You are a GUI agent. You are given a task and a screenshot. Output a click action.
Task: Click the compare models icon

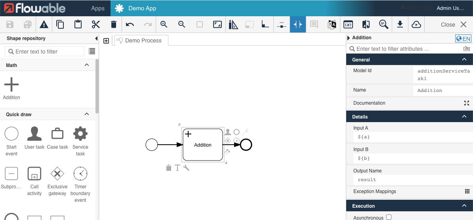(x=366, y=25)
